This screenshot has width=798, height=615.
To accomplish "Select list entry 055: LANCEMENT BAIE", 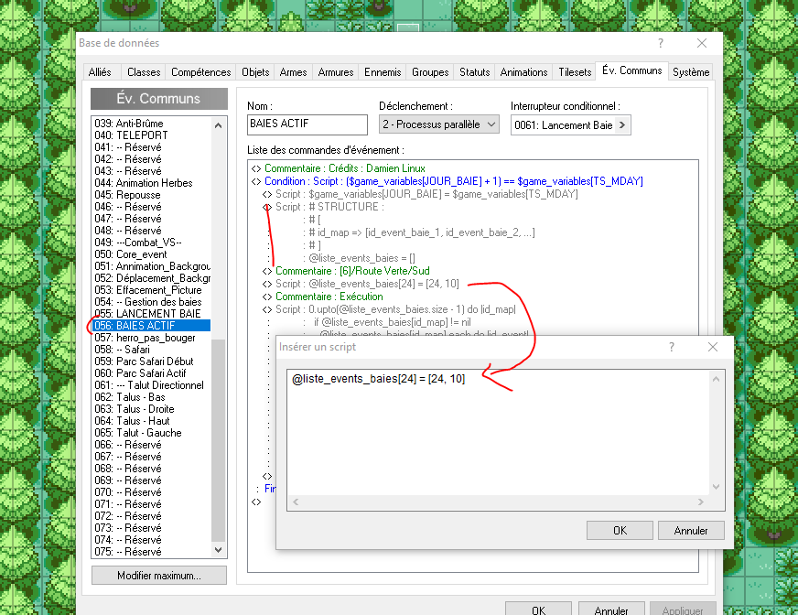I will pos(152,314).
